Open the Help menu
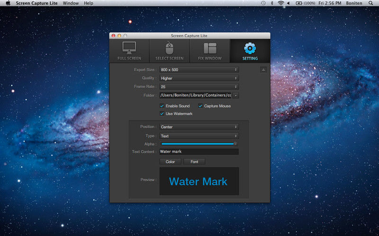This screenshot has height=236, width=379. tap(89, 3)
